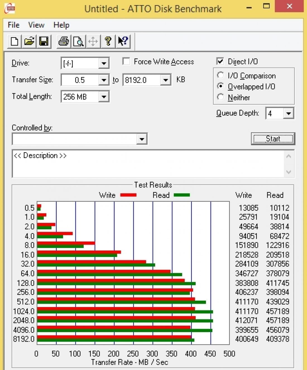Expand the Total Length 256 MB dropdown
The image size is (307, 370).
click(x=104, y=97)
